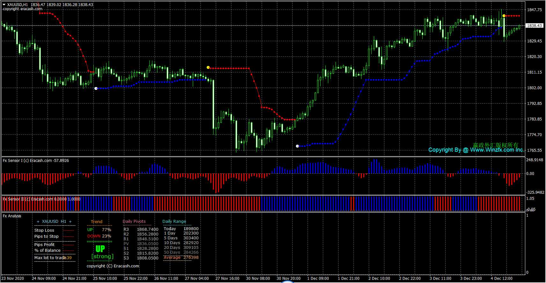Viewport: 546px width, 283px height.
Task: Click the 5 Days range value 303400
Action: pyautogui.click(x=191, y=238)
